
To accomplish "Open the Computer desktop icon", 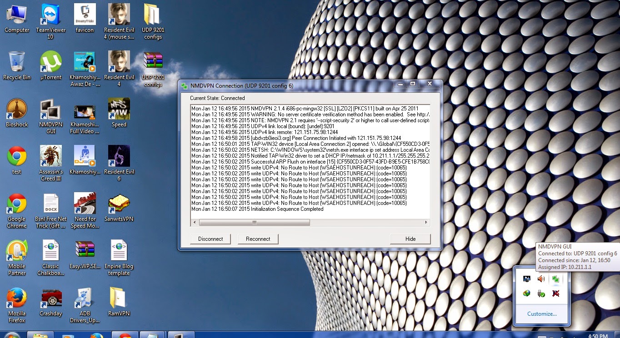I will click(x=17, y=19).
